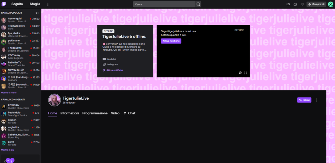Viewport: 335px width, 163px height.
Task: Switch to the Video tab
Action: click(x=115, y=113)
